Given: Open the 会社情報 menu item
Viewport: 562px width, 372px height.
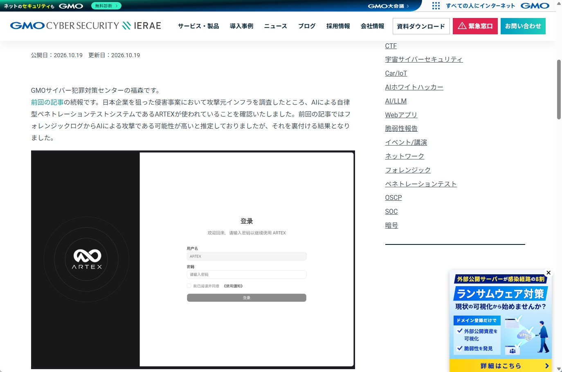Looking at the screenshot, I should 373,26.
